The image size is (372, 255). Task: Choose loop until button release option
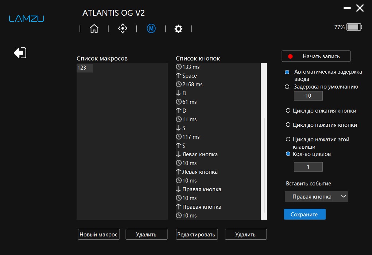(x=288, y=110)
